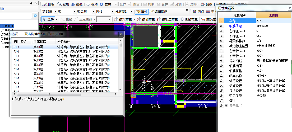Click the 名称 value FJ-1 cell

click(x=274, y=21)
